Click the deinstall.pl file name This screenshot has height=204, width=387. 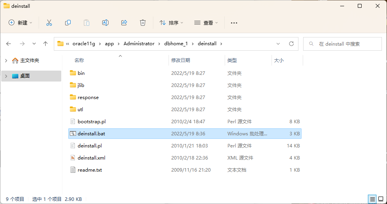click(90, 145)
